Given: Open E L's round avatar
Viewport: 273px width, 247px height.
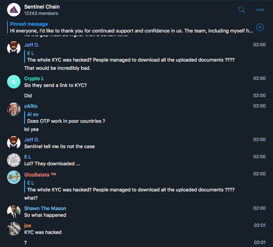Looking at the screenshot, I should [14, 160].
